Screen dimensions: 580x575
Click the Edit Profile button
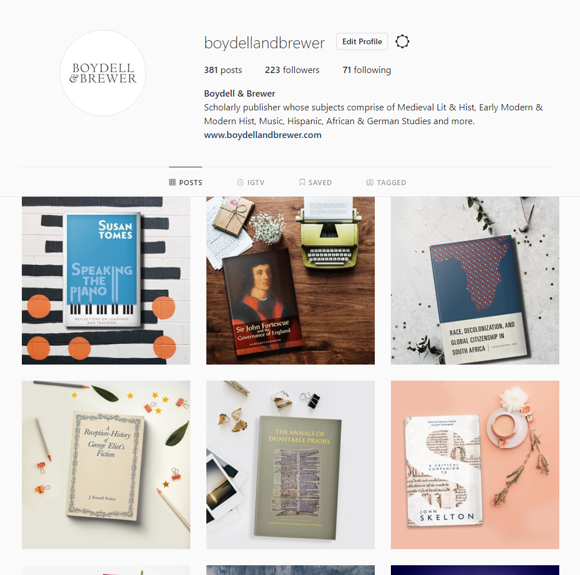[x=362, y=41]
